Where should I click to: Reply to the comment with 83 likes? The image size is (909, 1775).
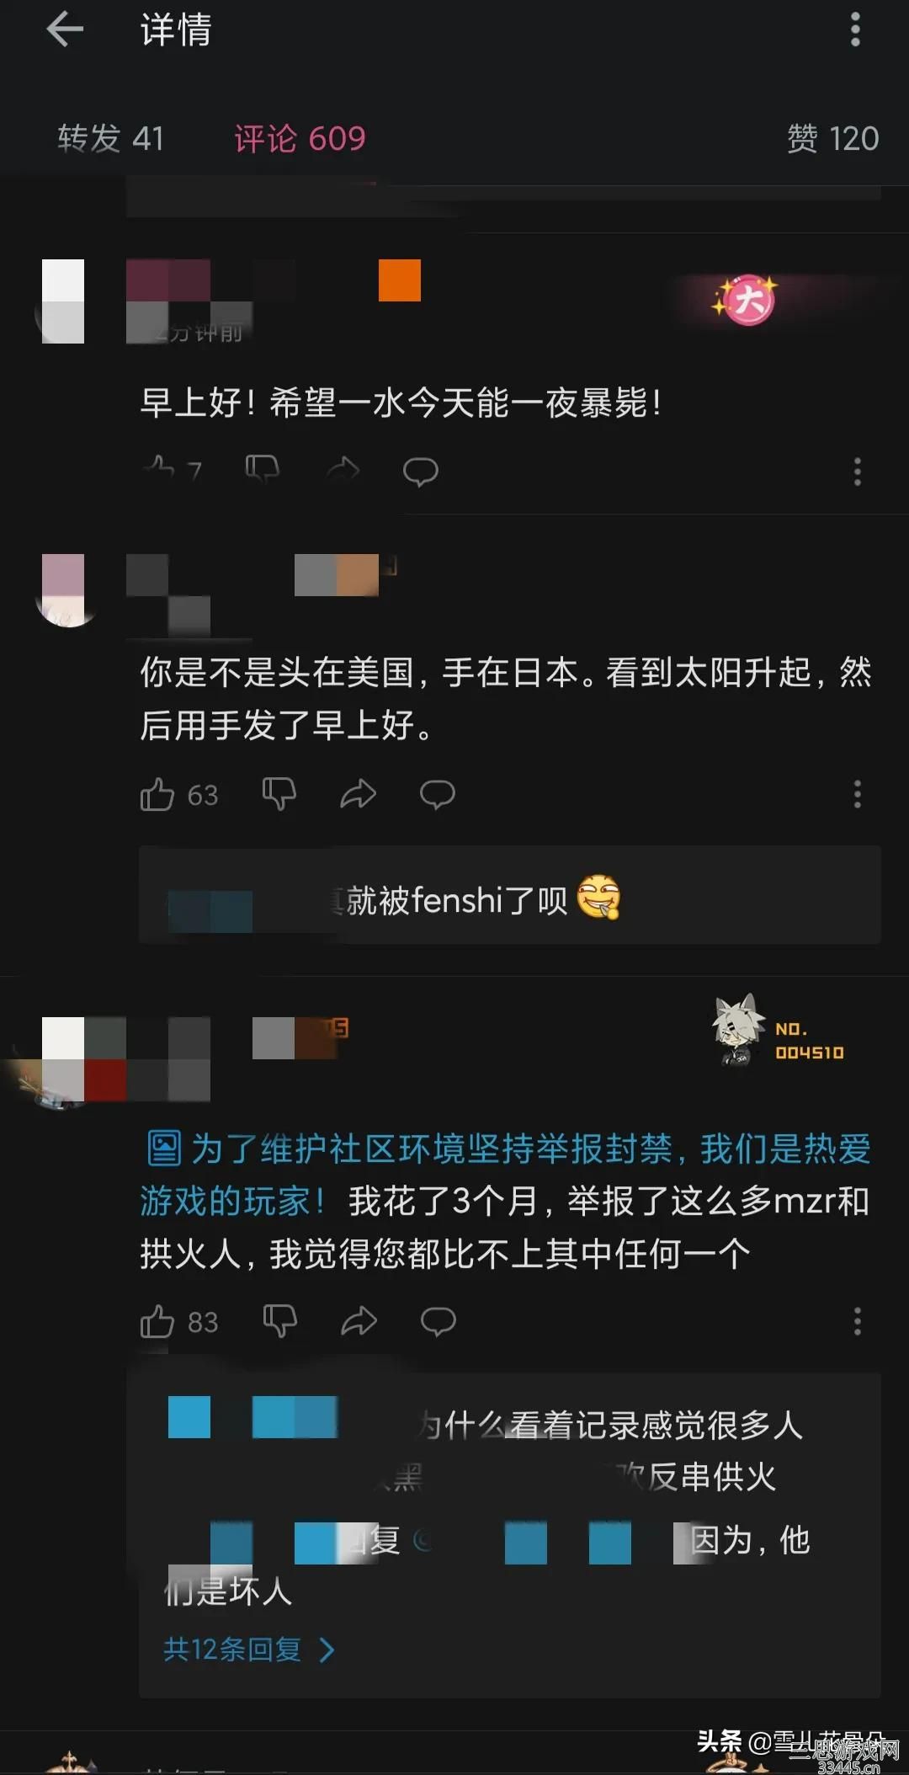pyautogui.click(x=439, y=1321)
